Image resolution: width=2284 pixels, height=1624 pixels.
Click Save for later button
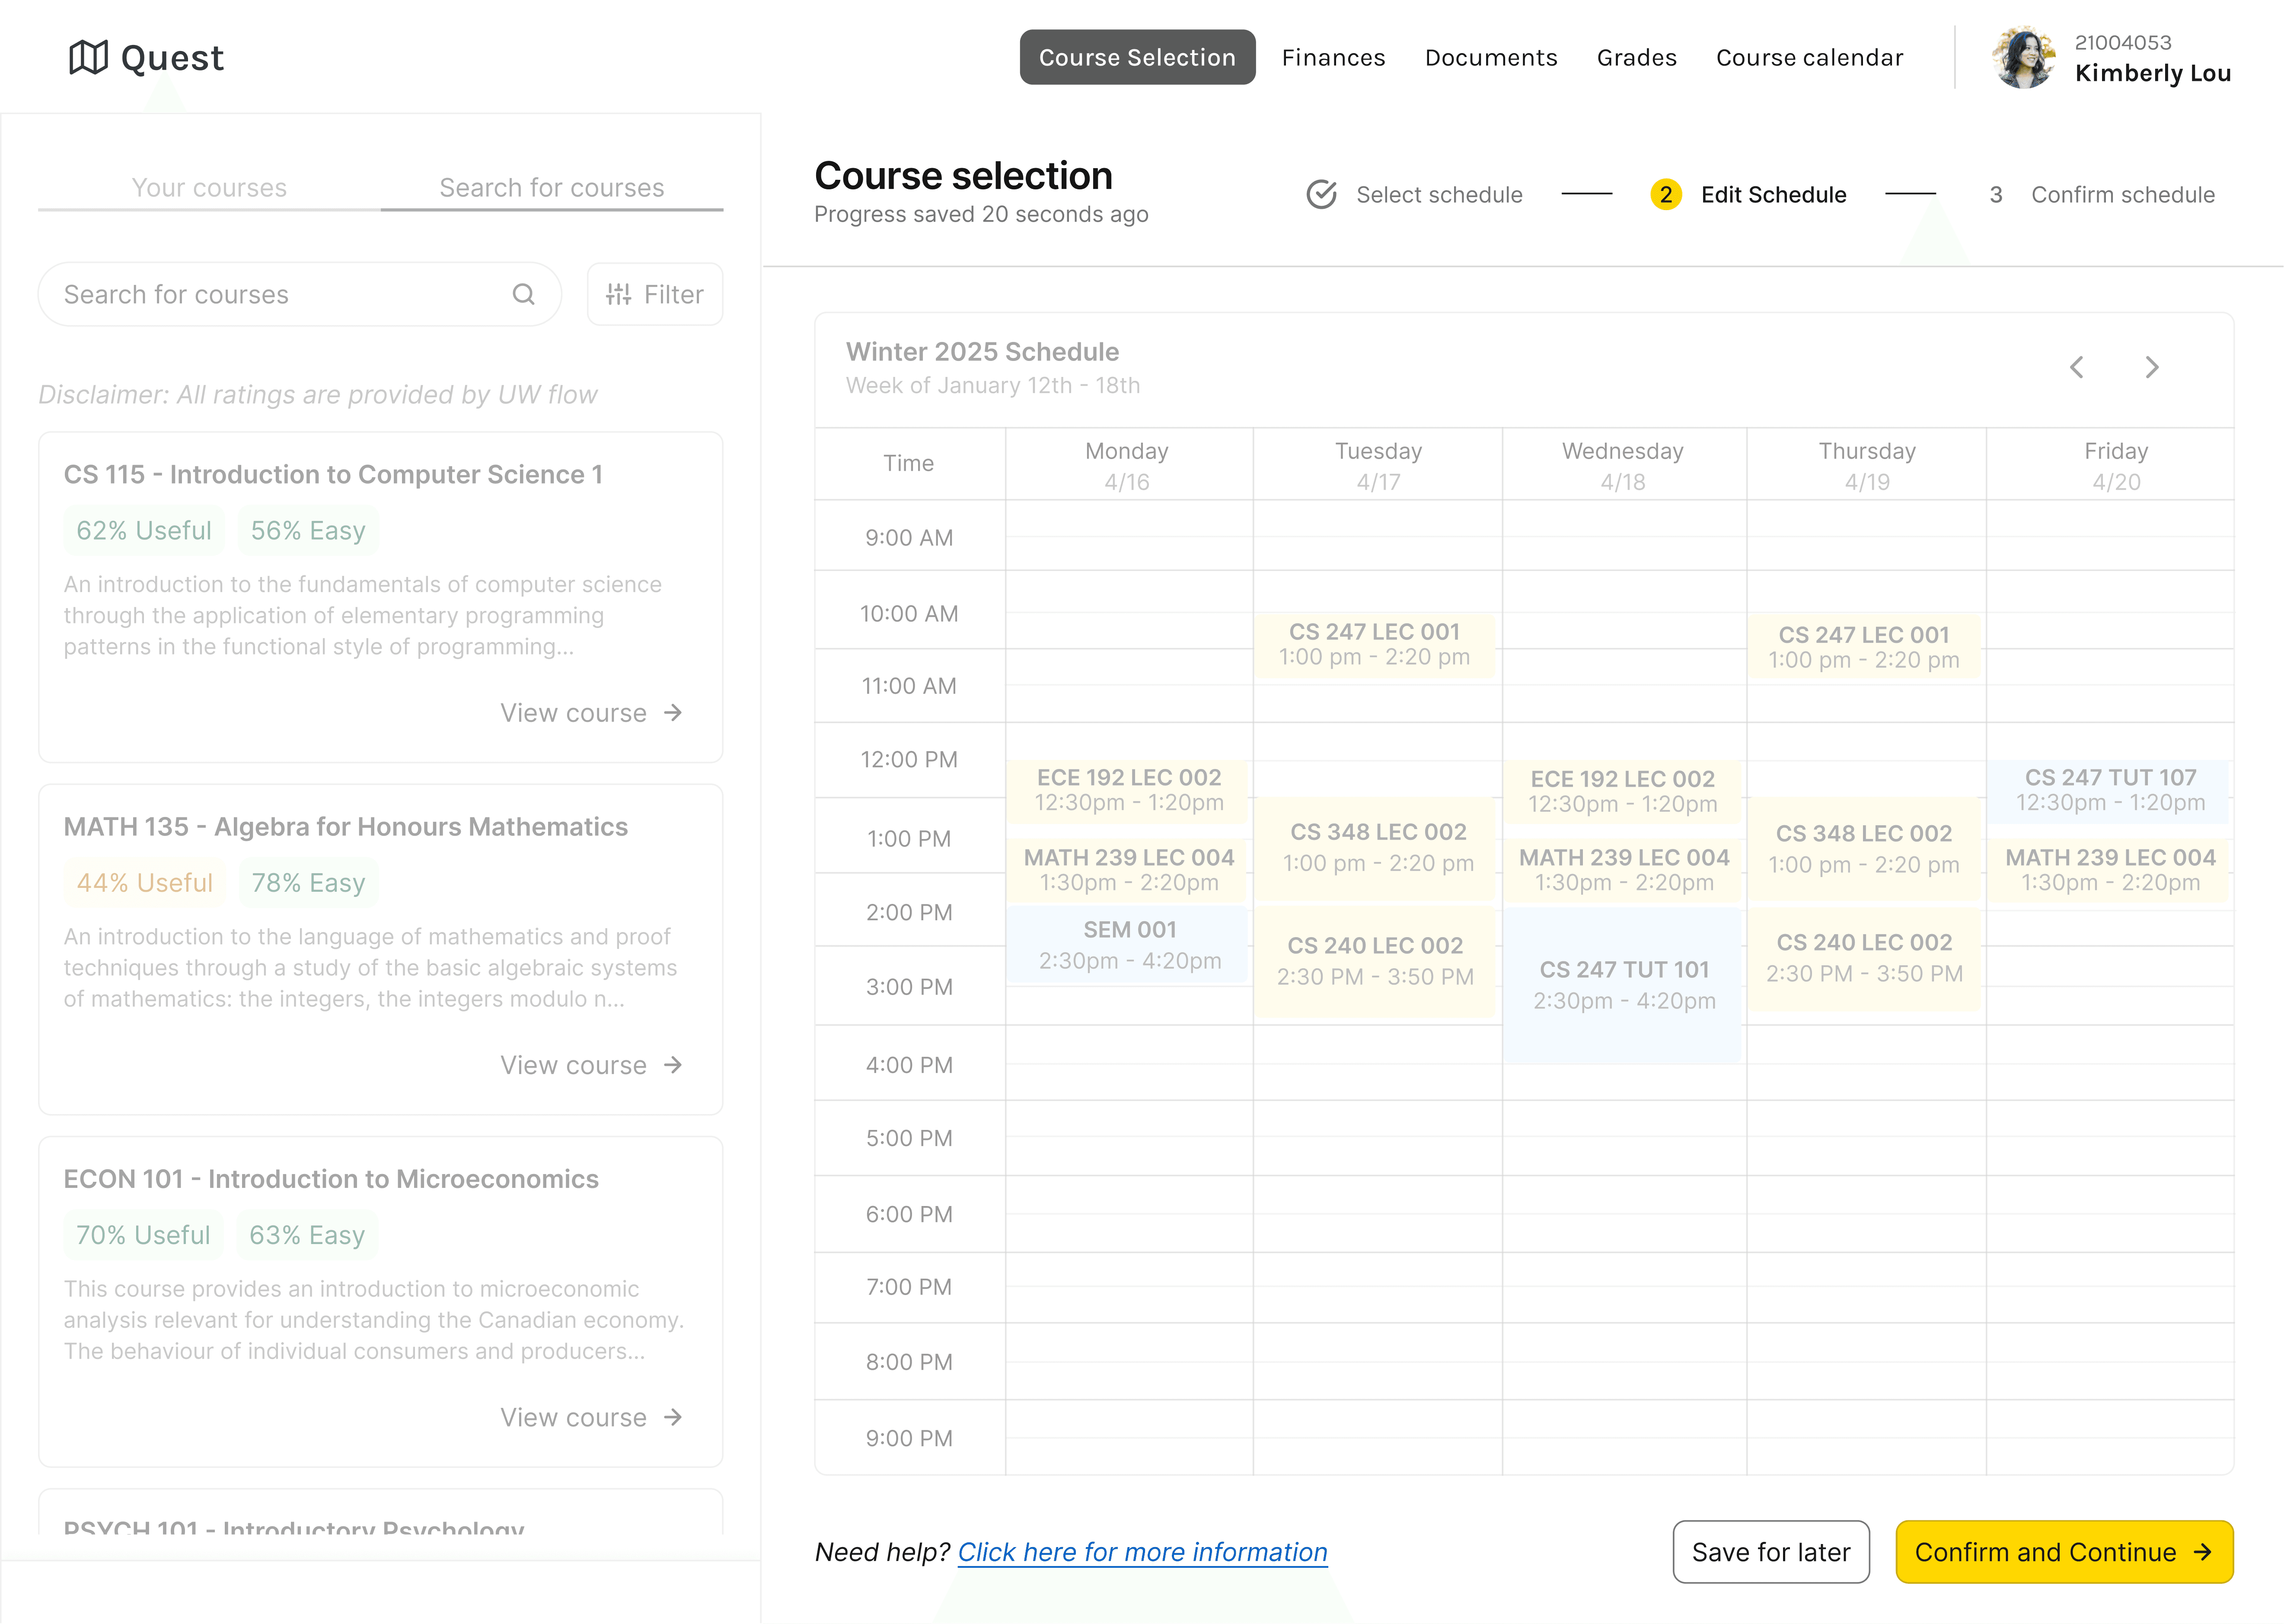click(1770, 1552)
